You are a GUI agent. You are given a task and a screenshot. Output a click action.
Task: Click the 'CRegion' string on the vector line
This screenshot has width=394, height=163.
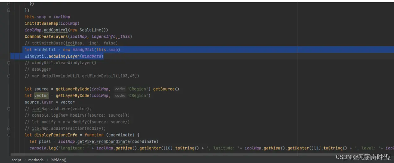(x=138, y=96)
